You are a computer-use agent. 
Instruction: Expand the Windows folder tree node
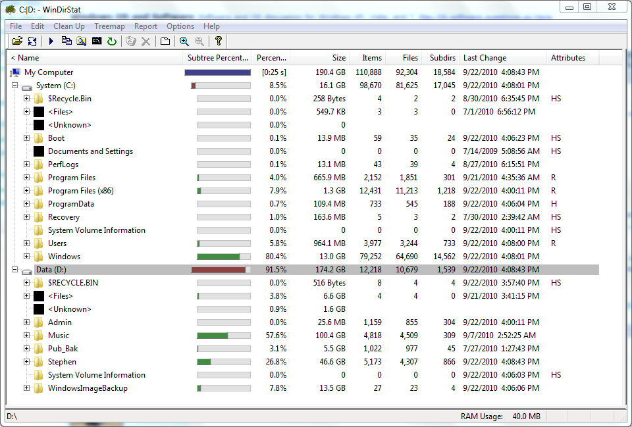(27, 257)
